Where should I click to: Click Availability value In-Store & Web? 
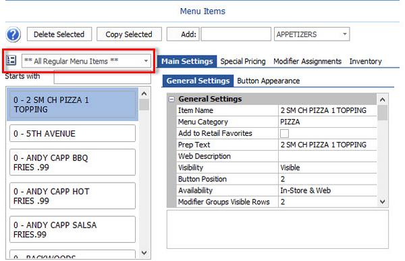coord(327,191)
